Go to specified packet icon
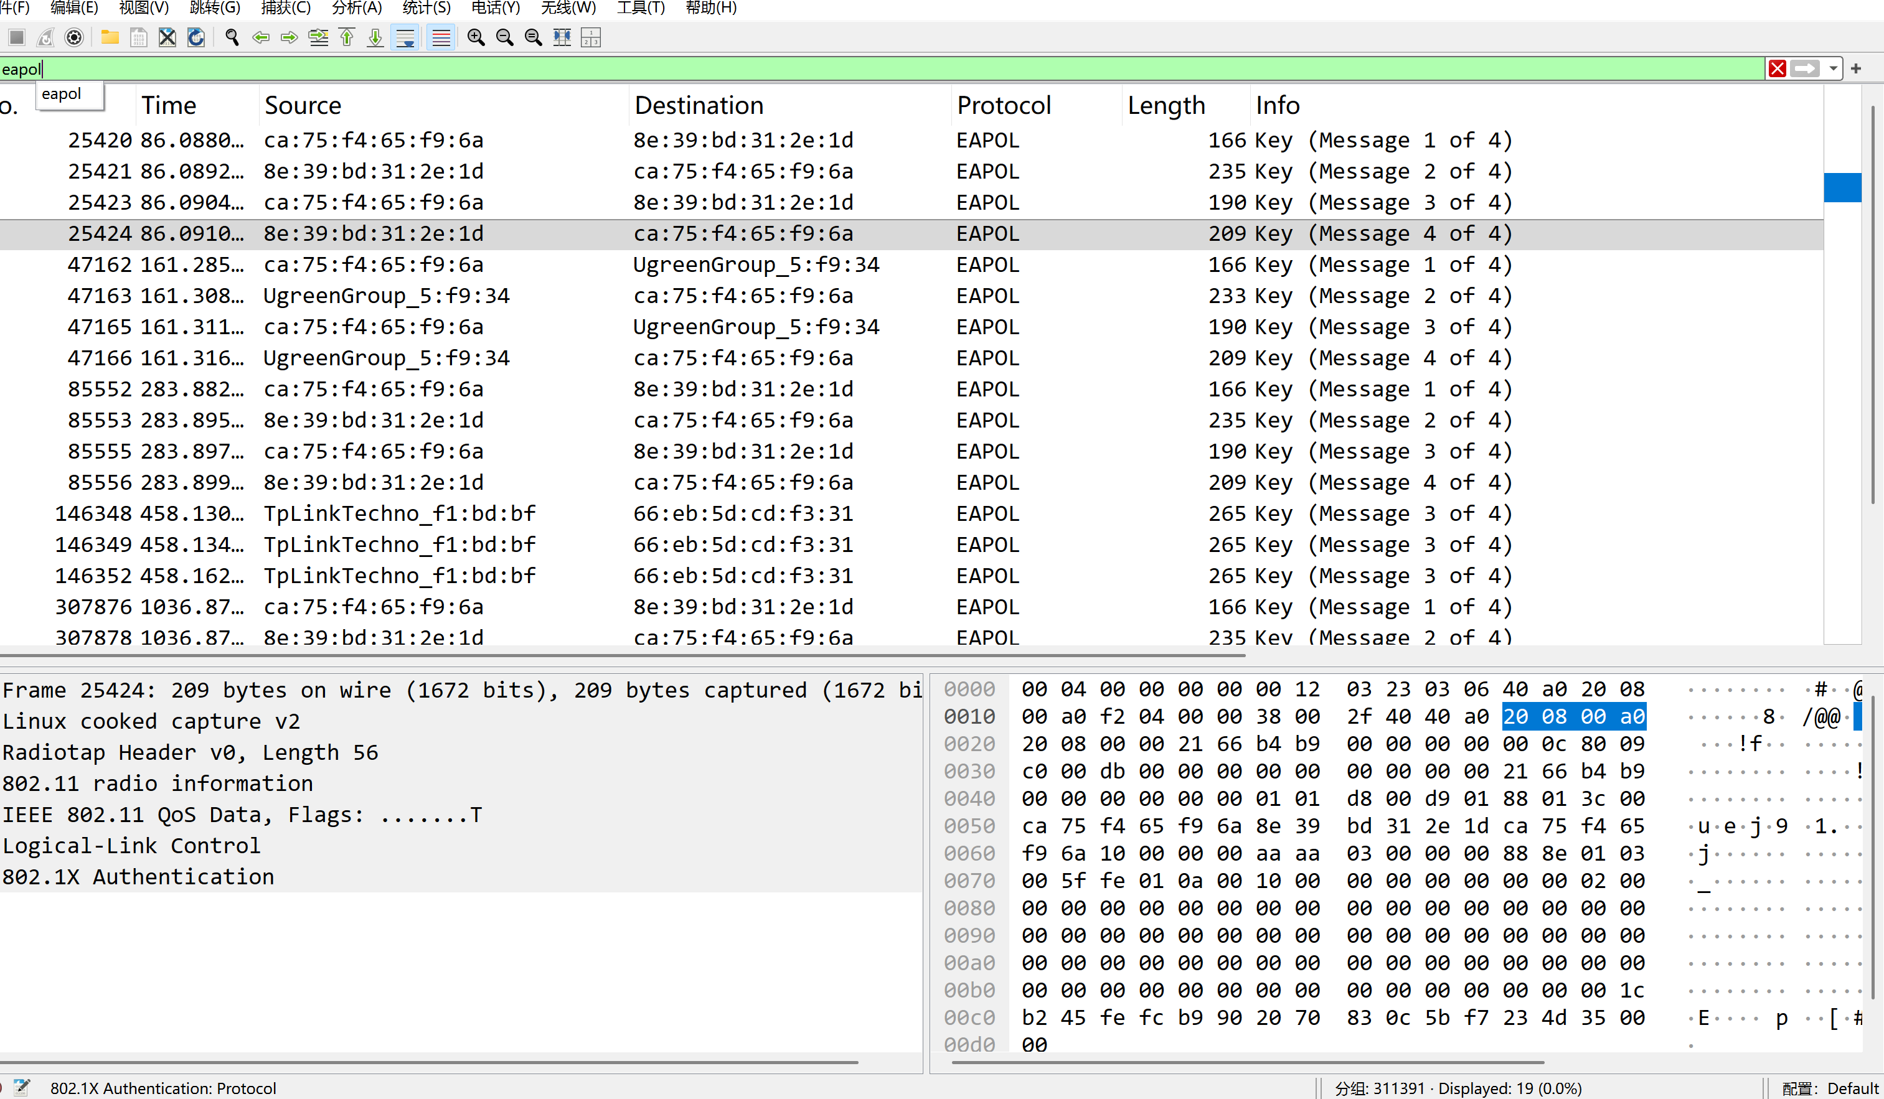This screenshot has height=1099, width=1884. click(319, 37)
